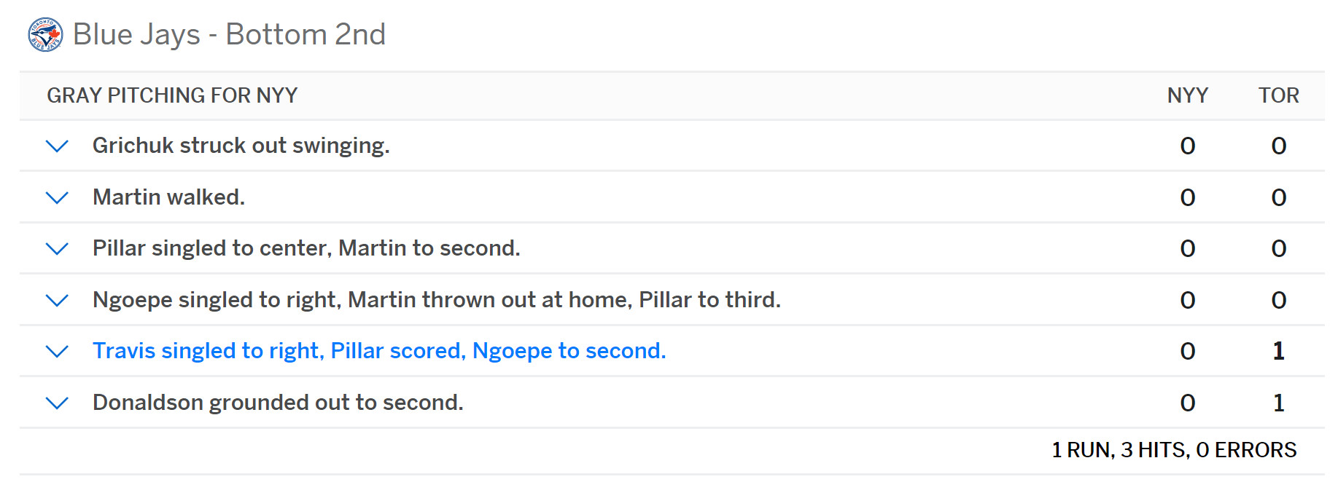Select the Grichuk struck out swinging text
The width and height of the screenshot is (1338, 482).
click(x=241, y=146)
